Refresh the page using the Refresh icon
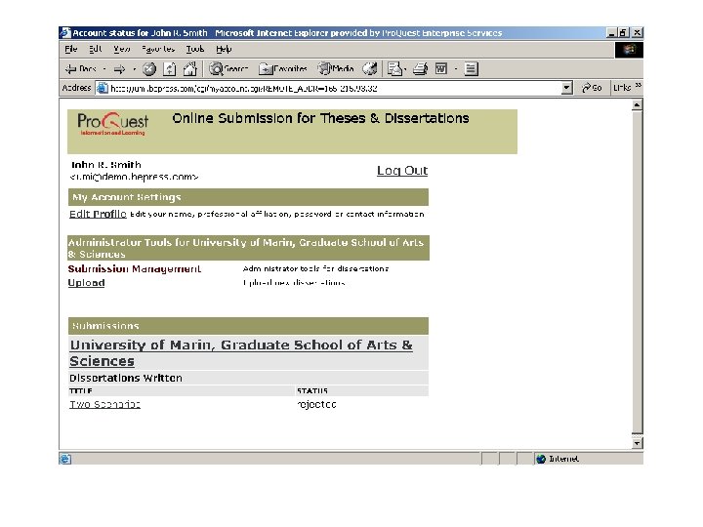 pos(170,69)
